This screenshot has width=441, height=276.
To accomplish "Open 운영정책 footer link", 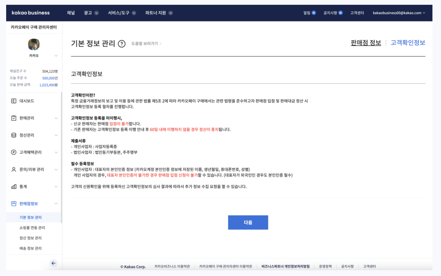I will point(325,266).
